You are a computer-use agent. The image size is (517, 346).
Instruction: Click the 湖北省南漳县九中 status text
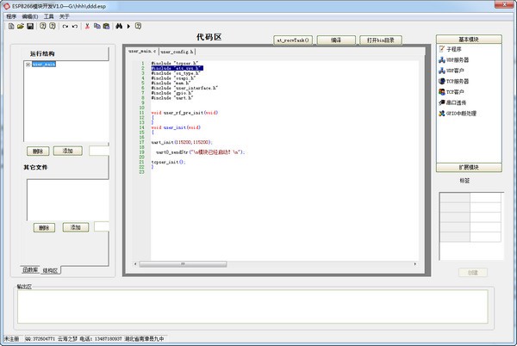144,339
